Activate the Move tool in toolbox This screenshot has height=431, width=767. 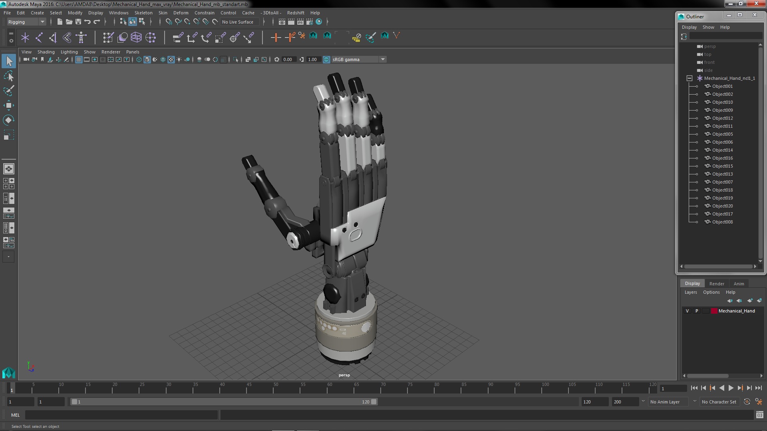click(x=9, y=105)
